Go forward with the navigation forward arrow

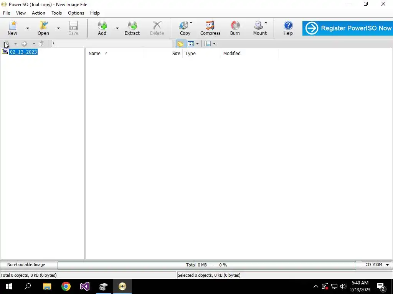click(x=24, y=44)
